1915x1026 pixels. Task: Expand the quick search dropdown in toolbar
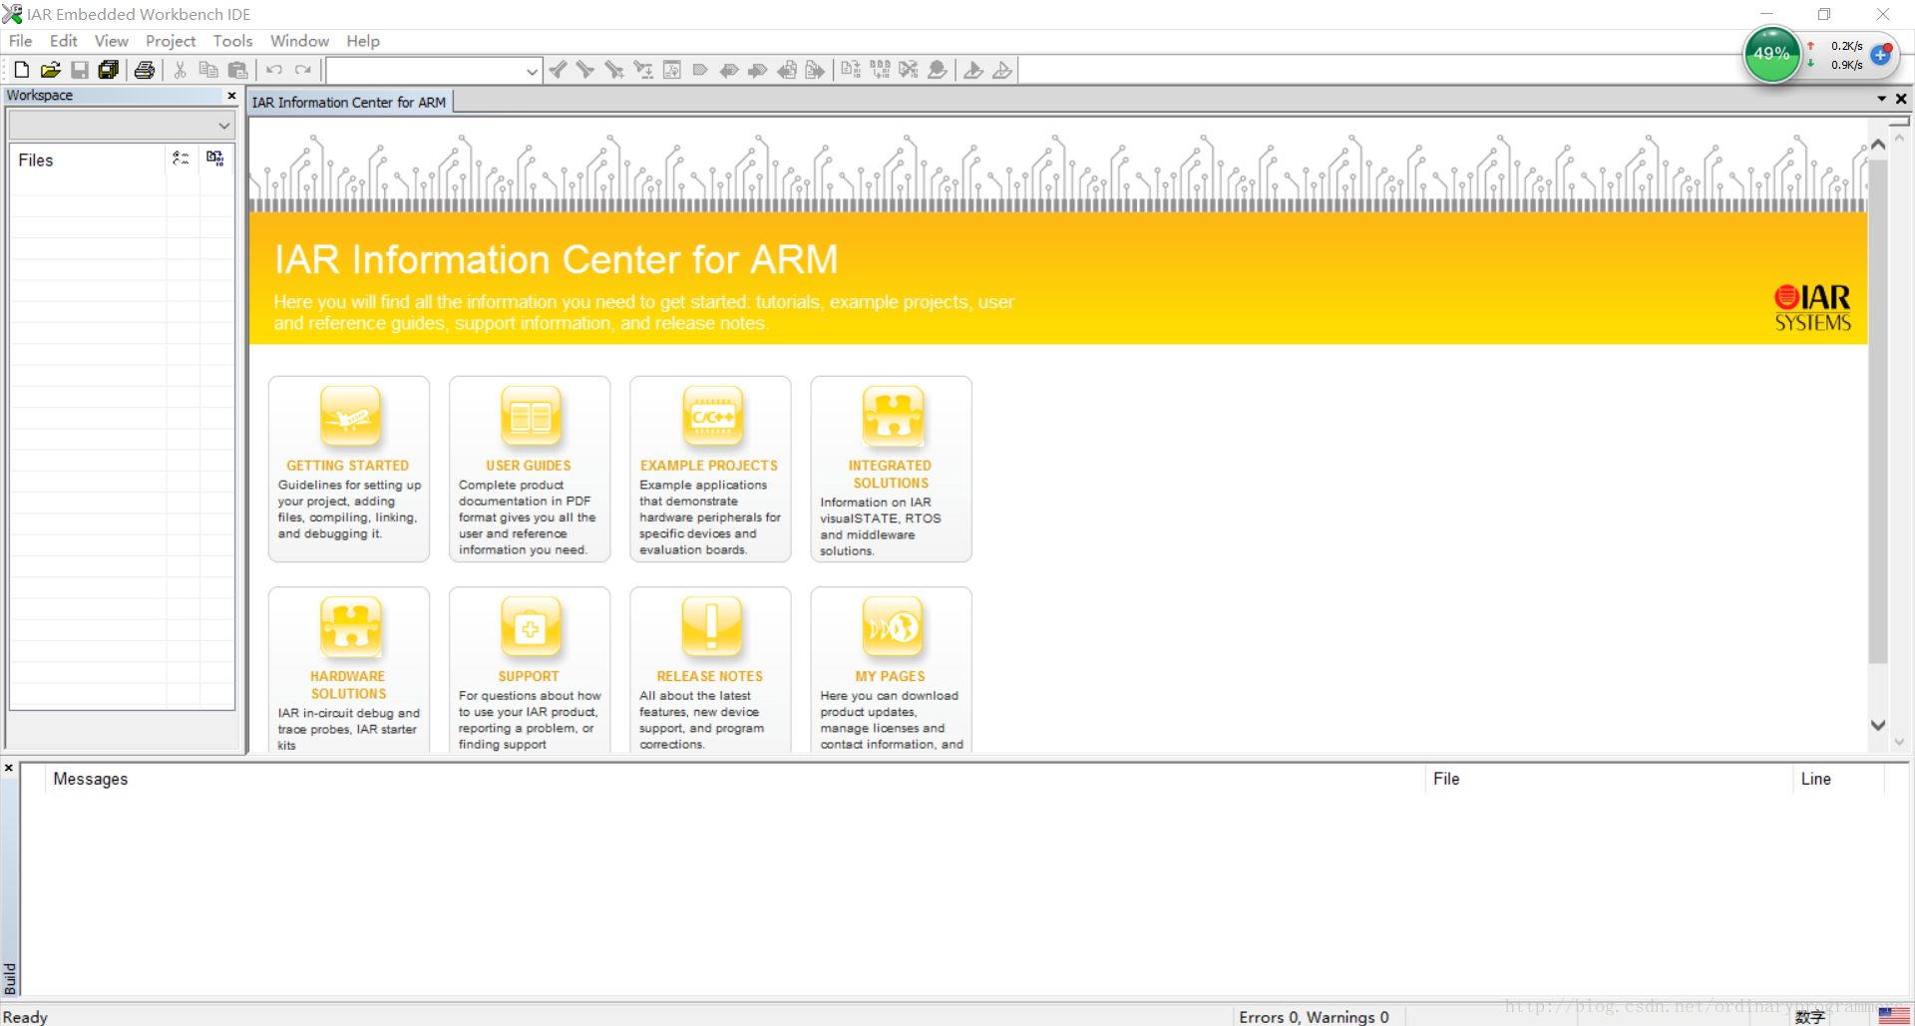532,71
